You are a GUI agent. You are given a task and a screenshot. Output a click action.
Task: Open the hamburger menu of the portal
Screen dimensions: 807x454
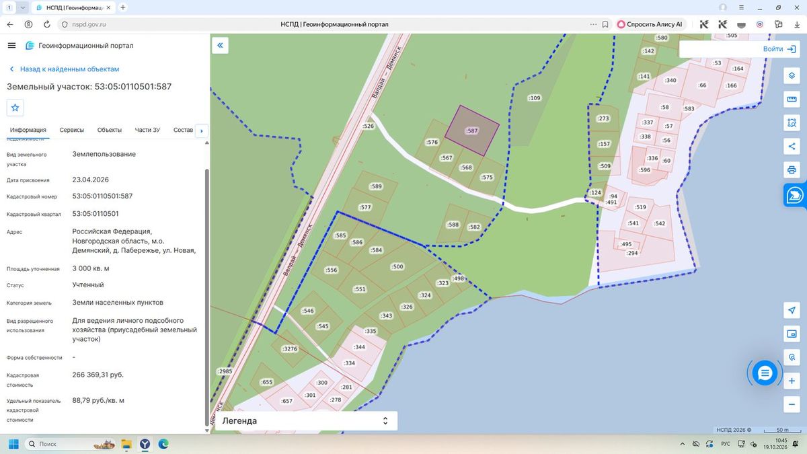coord(11,45)
